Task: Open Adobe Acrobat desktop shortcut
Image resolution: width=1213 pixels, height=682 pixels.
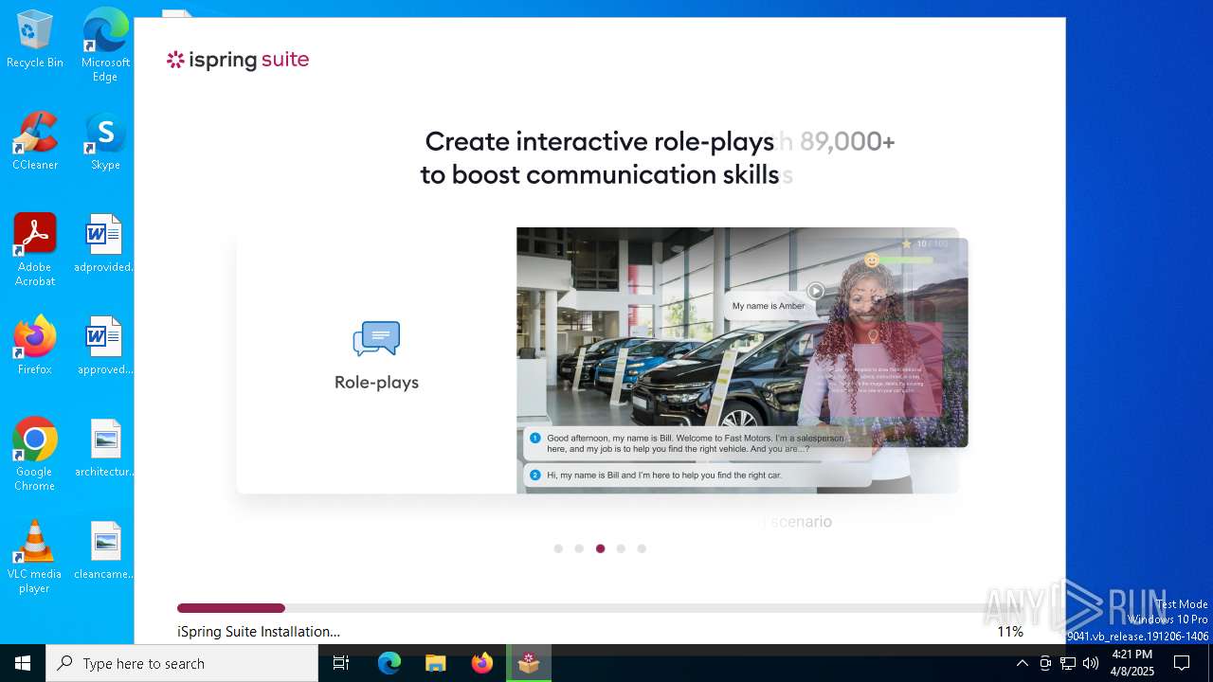Action: pos(35,250)
